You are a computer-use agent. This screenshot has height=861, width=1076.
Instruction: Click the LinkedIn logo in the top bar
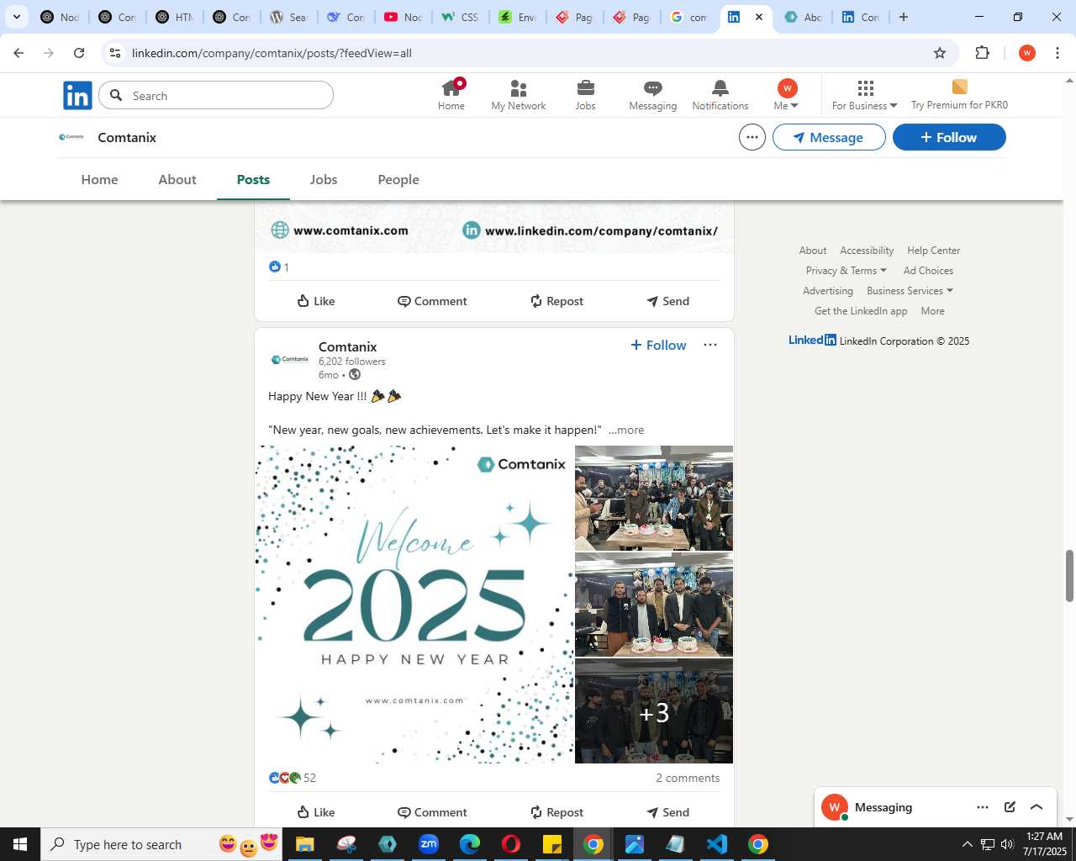77,96
